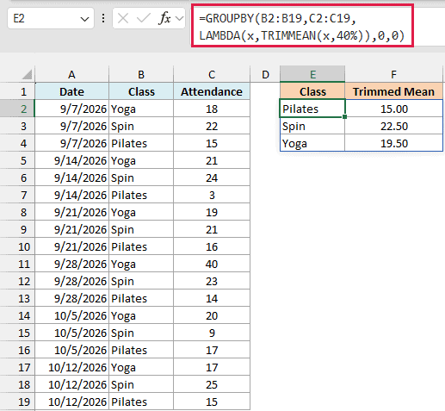Click the Trimmed Mean header cell
Image resolution: width=445 pixels, height=411 pixels.
tap(393, 91)
